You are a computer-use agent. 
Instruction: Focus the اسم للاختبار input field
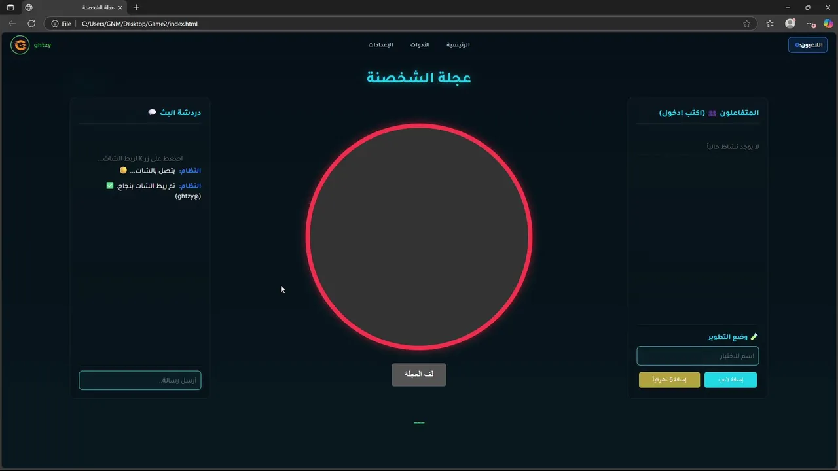[698, 356]
